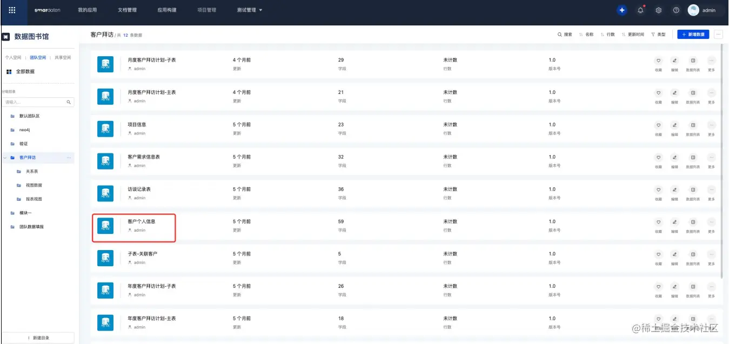Open 应用构建 in top navigation
Image resolution: width=729 pixels, height=344 pixels.
pyautogui.click(x=166, y=10)
